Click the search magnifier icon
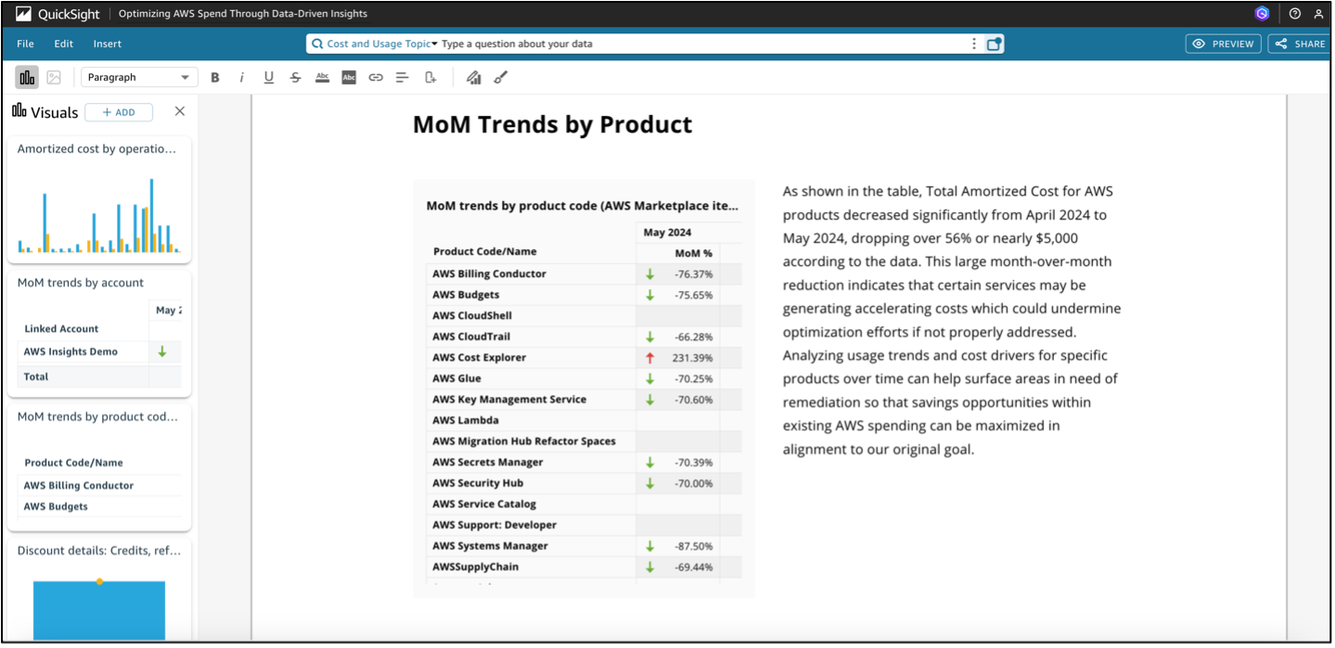Screen dimensions: 1335x648 (x=318, y=44)
